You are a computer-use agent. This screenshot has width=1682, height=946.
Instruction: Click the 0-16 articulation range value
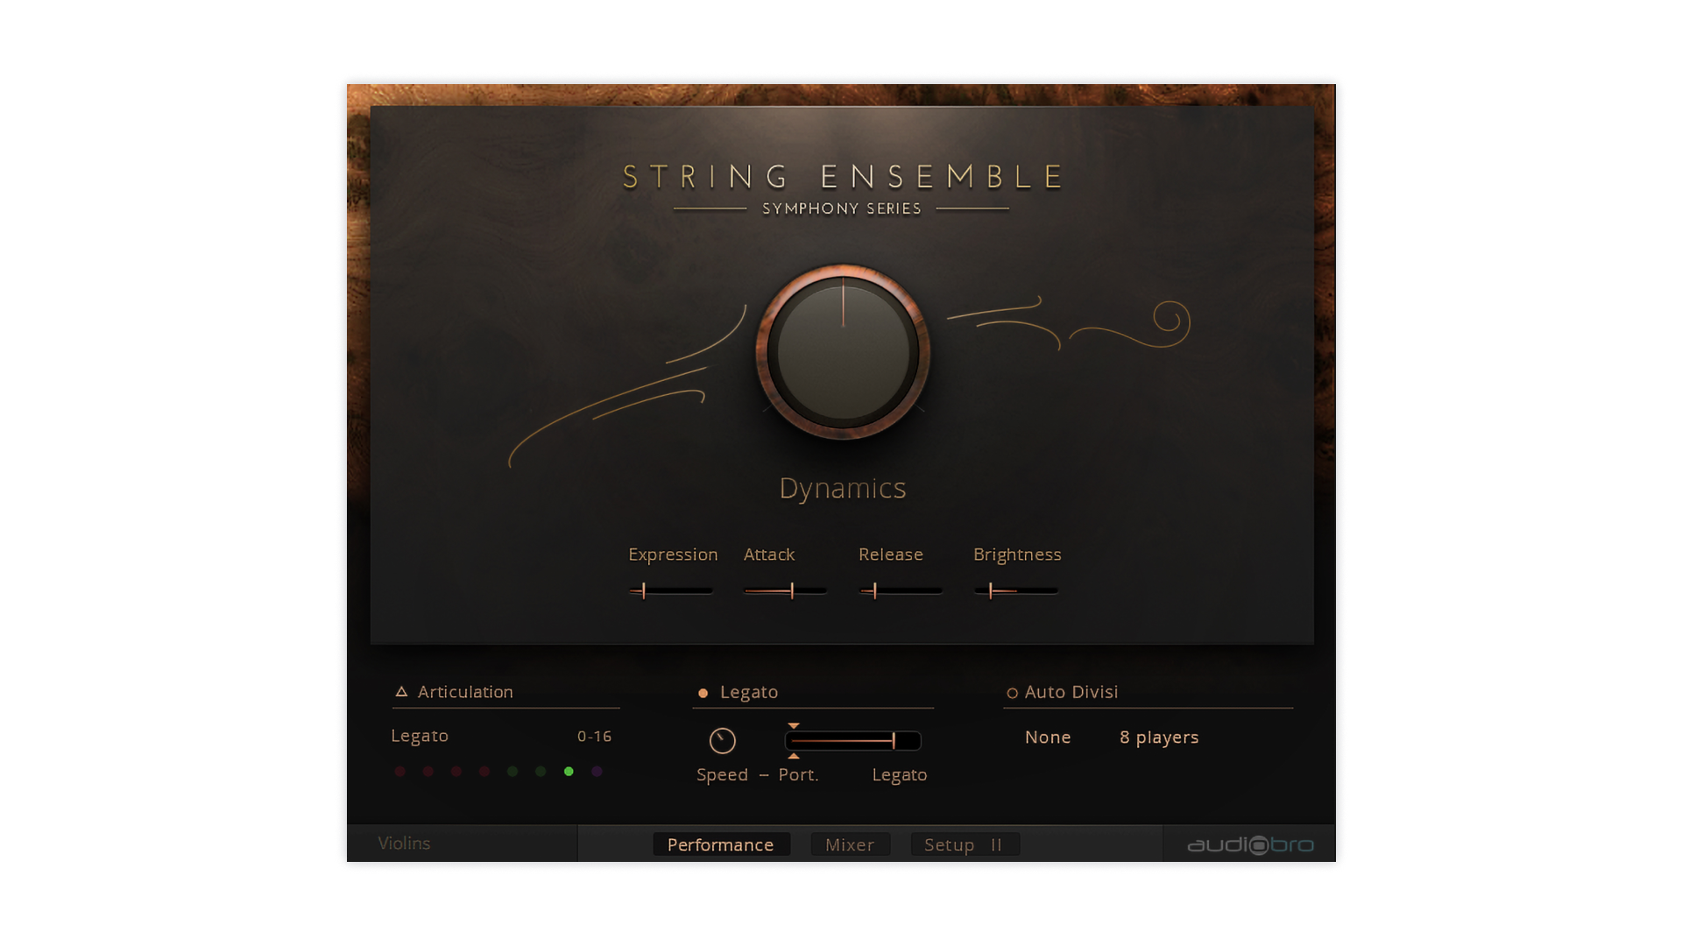point(594,737)
